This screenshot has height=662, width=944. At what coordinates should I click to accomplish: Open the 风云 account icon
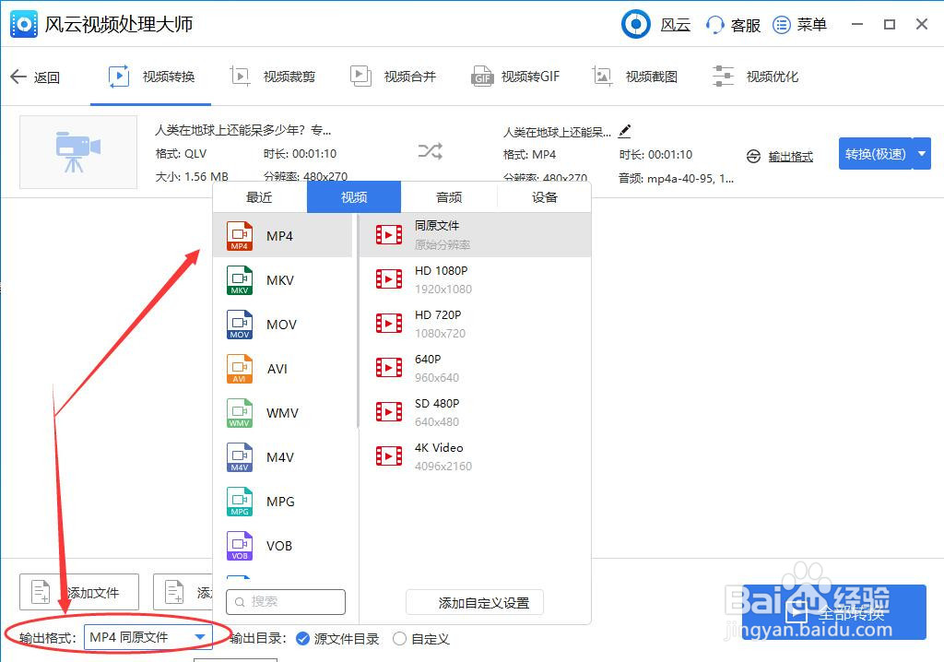click(636, 24)
